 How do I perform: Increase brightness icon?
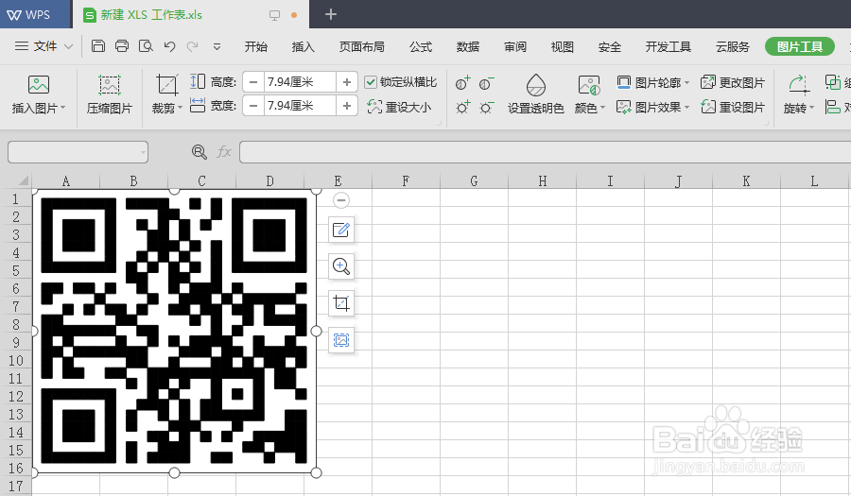tap(462, 108)
